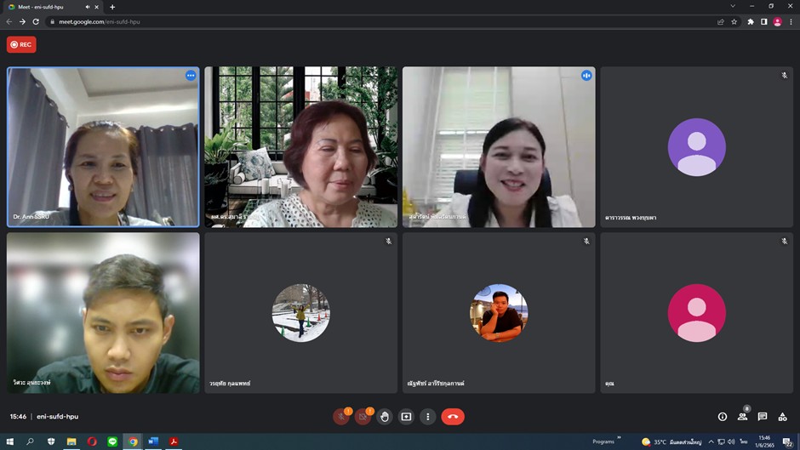Expand the hidden system tray icons
This screenshot has width=800, height=450.
tap(711, 441)
